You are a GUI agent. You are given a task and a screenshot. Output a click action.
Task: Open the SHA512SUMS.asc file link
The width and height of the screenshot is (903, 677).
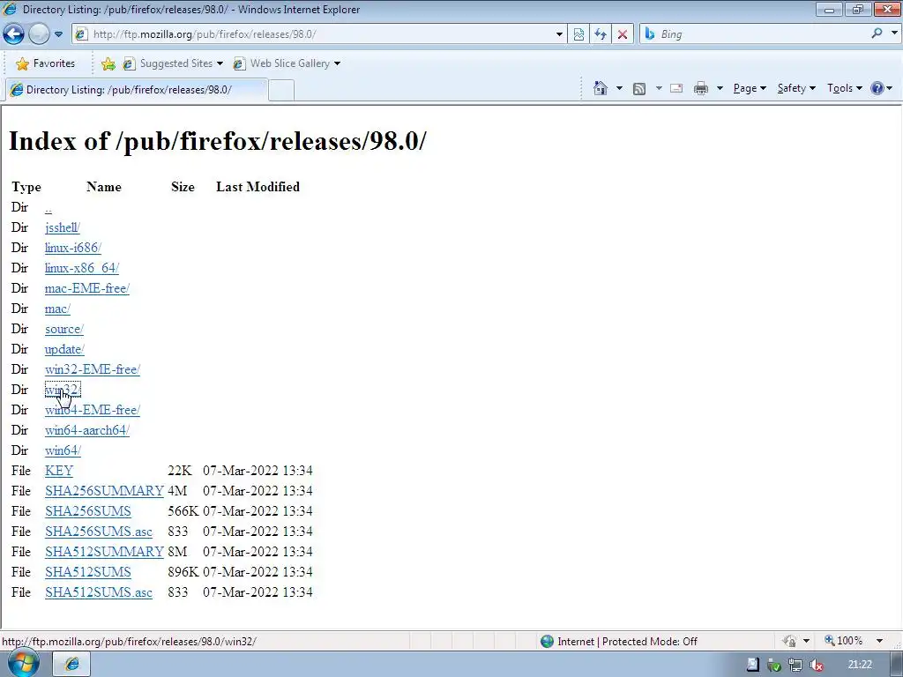[x=99, y=592]
